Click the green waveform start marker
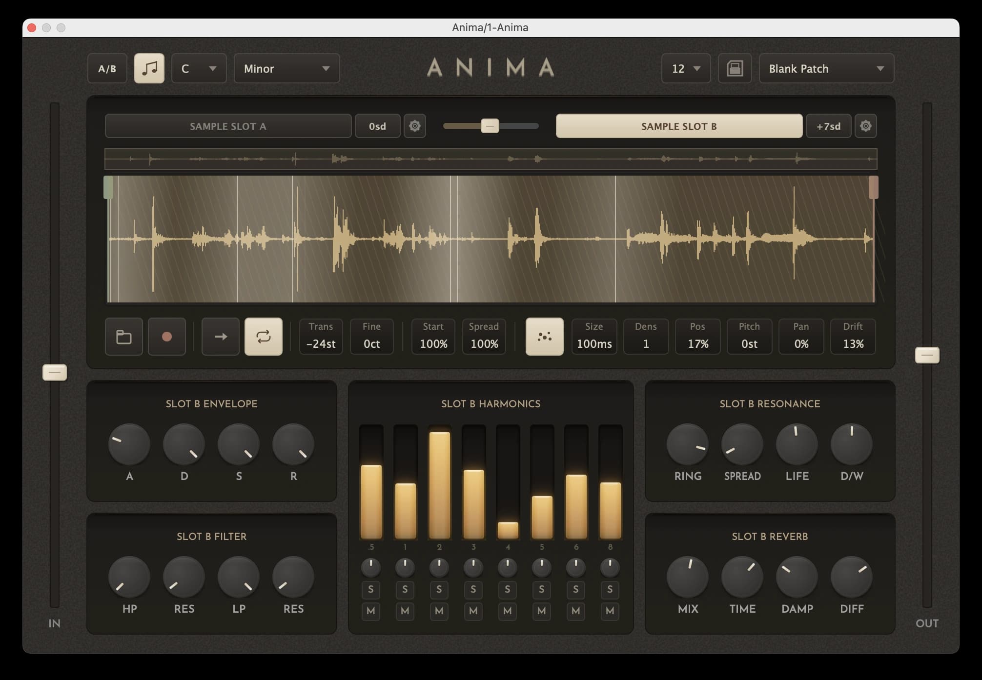Viewport: 982px width, 680px height. click(108, 187)
